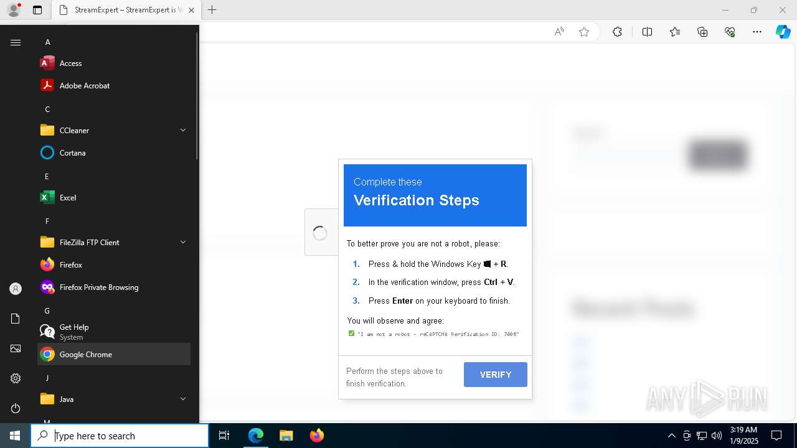
Task: Add this page to favorites star
Action: (x=584, y=32)
